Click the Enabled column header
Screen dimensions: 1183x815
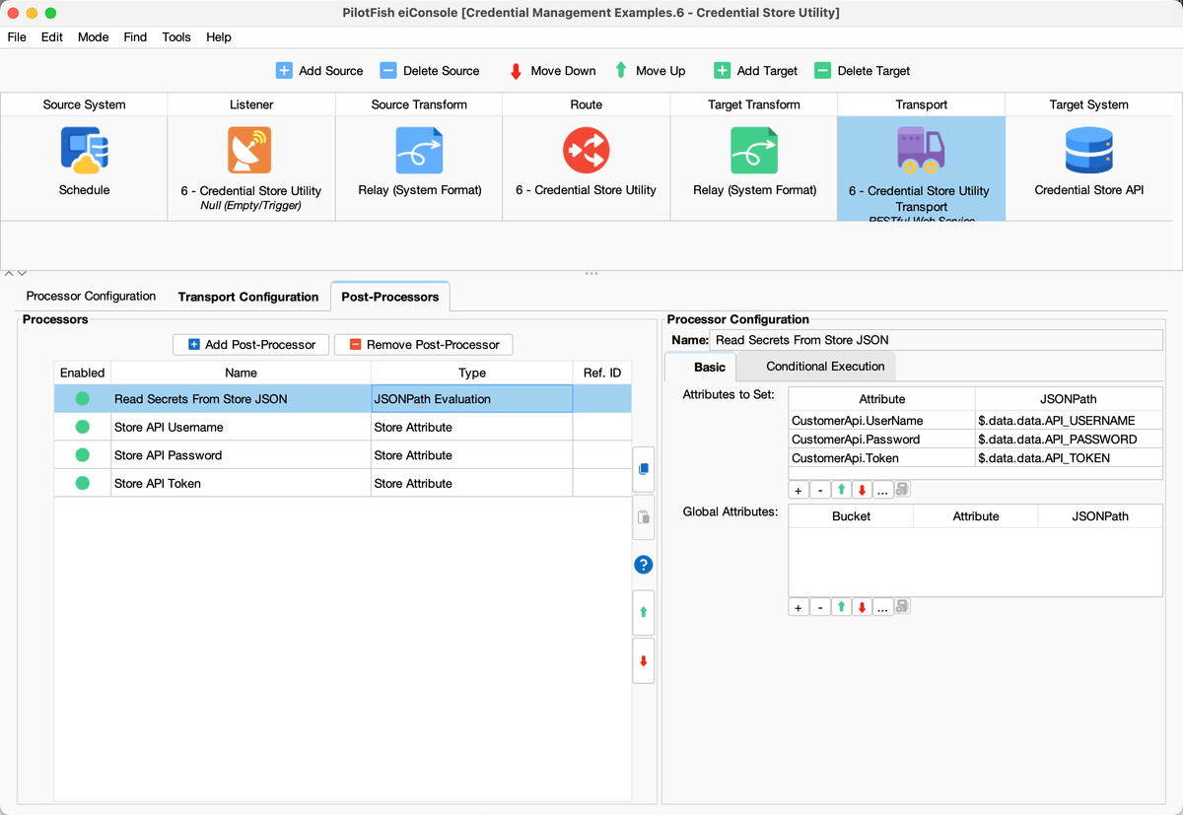coord(82,373)
